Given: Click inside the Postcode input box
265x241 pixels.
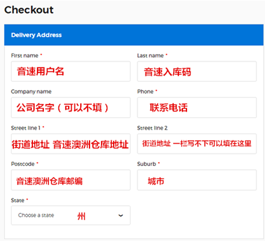Looking at the screenshot, I should coord(70,180).
